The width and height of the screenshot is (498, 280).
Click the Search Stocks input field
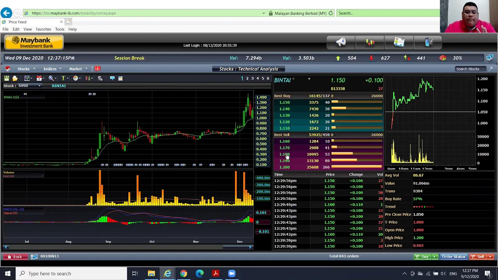coord(471,69)
